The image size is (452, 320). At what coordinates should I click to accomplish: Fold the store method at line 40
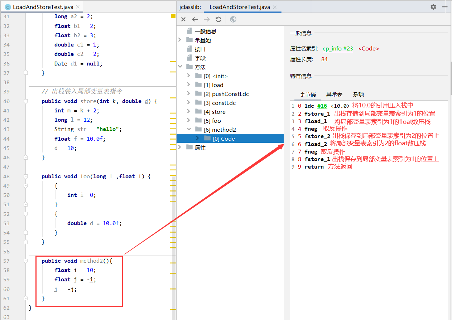(25, 101)
